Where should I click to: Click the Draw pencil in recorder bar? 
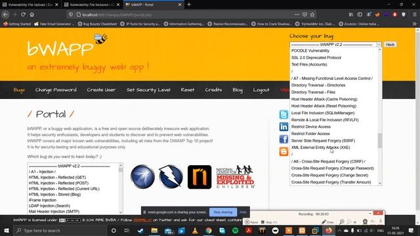click(x=327, y=222)
